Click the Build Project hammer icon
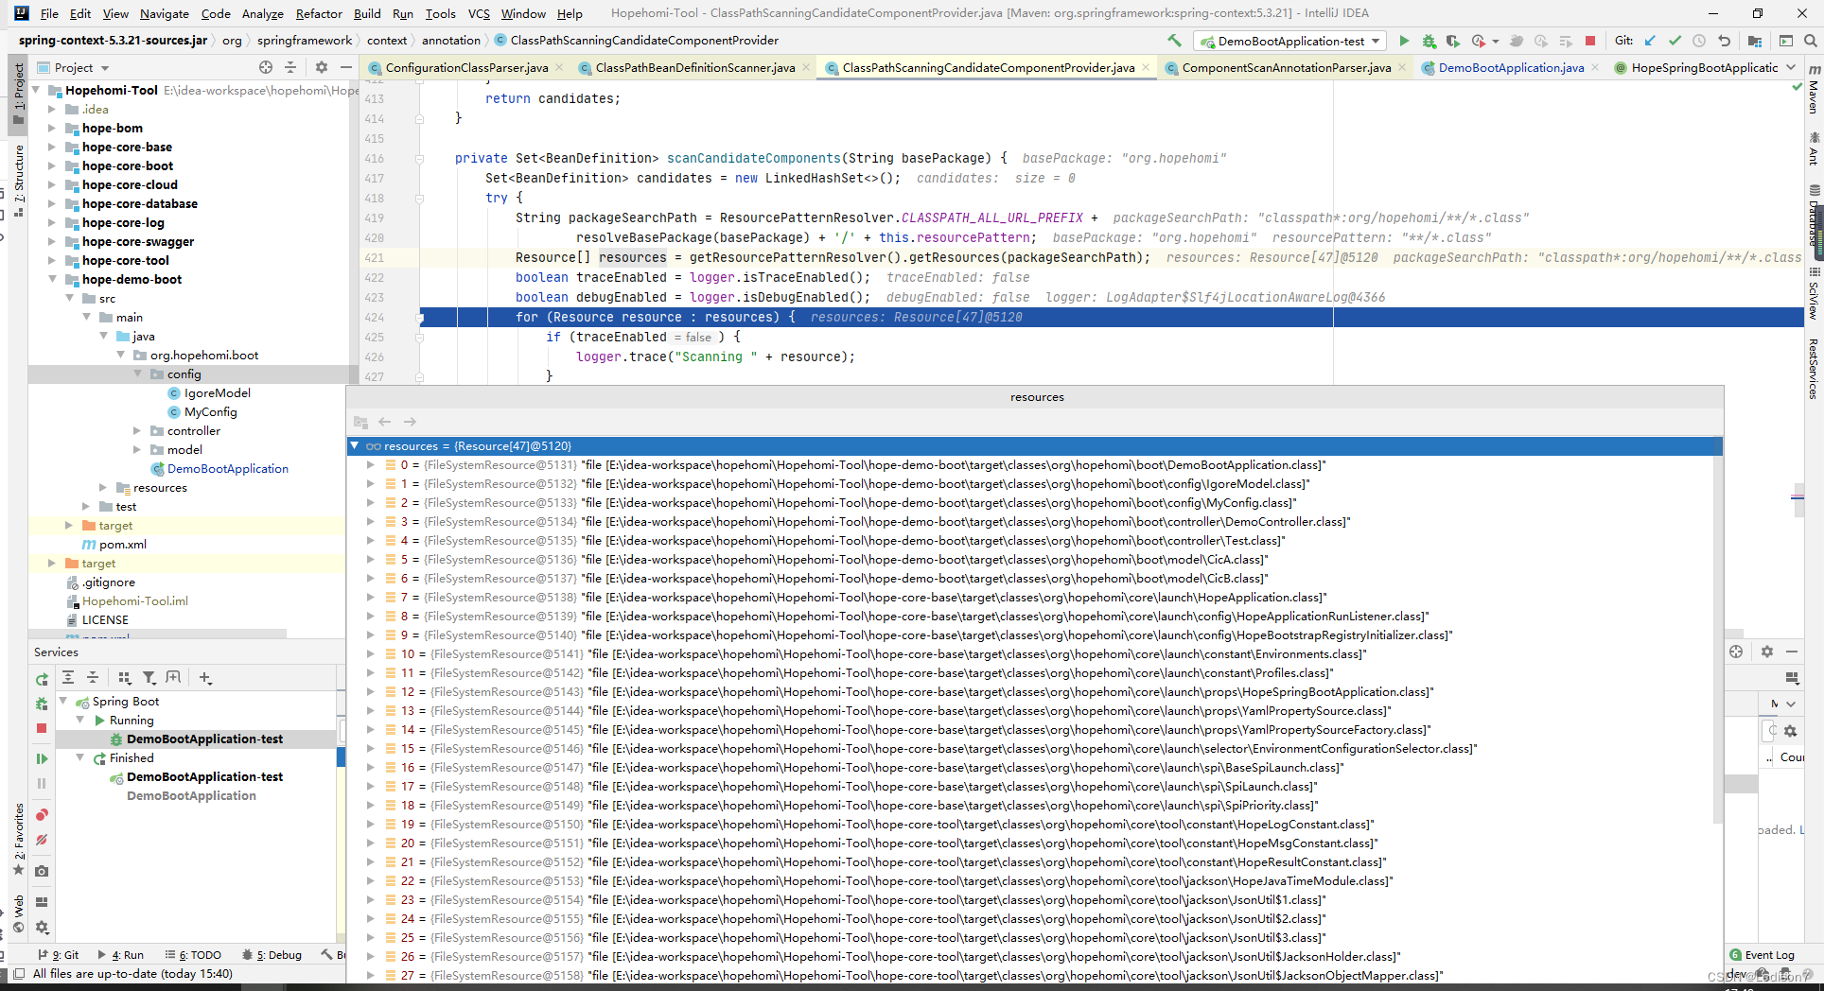Image resolution: width=1824 pixels, height=991 pixels. pos(1174,41)
